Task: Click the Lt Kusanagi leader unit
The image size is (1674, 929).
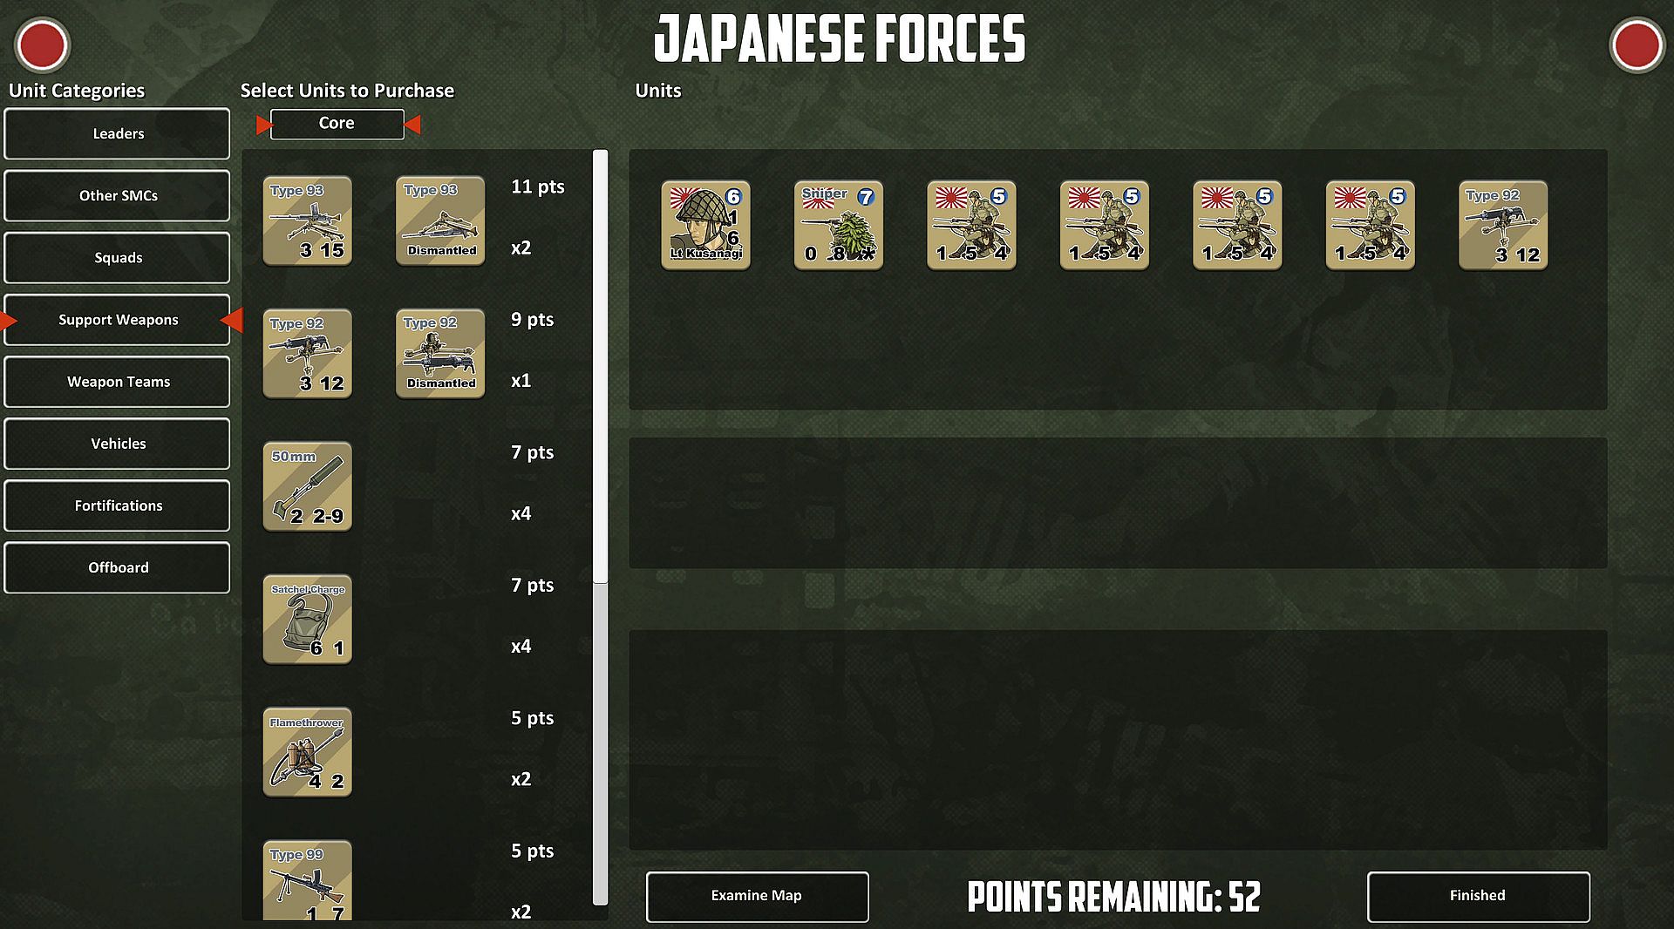Action: (705, 225)
